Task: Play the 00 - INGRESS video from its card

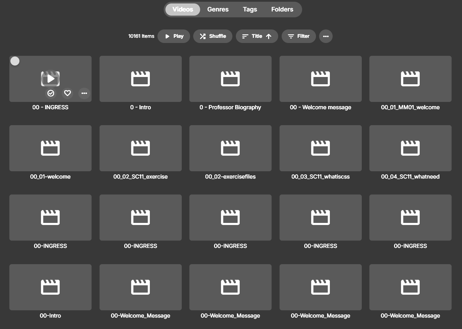Action: click(51, 79)
